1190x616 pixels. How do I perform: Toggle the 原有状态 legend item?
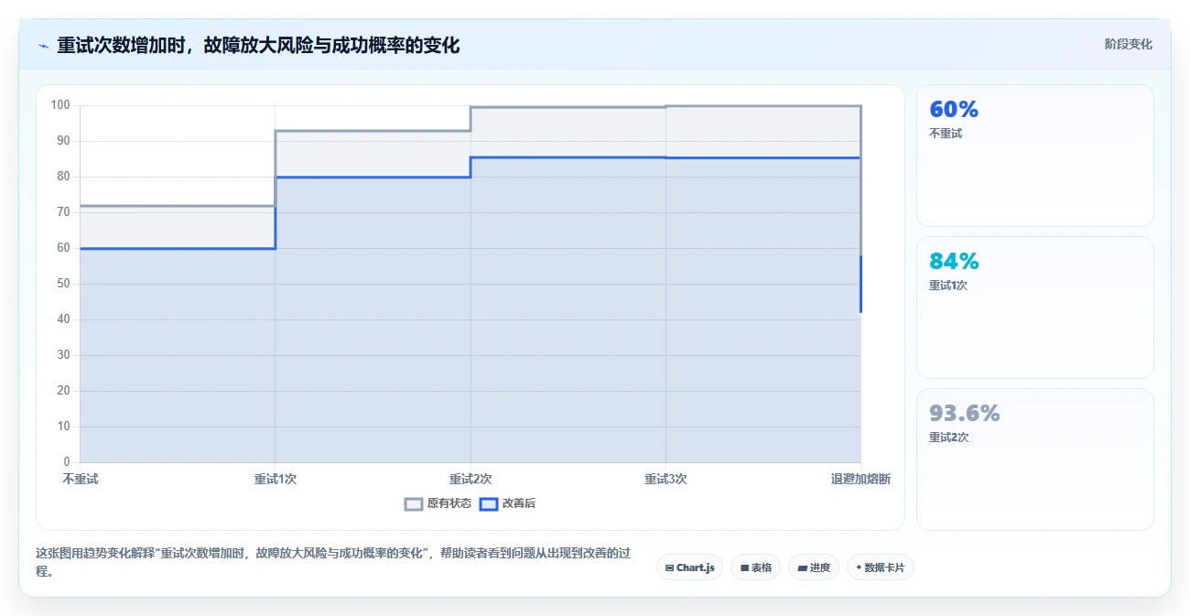pos(438,503)
